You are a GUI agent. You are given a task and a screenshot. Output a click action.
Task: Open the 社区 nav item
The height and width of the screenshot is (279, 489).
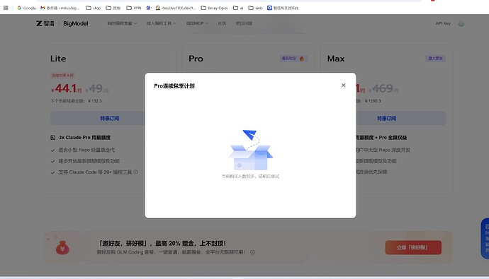pyautogui.click(x=222, y=23)
